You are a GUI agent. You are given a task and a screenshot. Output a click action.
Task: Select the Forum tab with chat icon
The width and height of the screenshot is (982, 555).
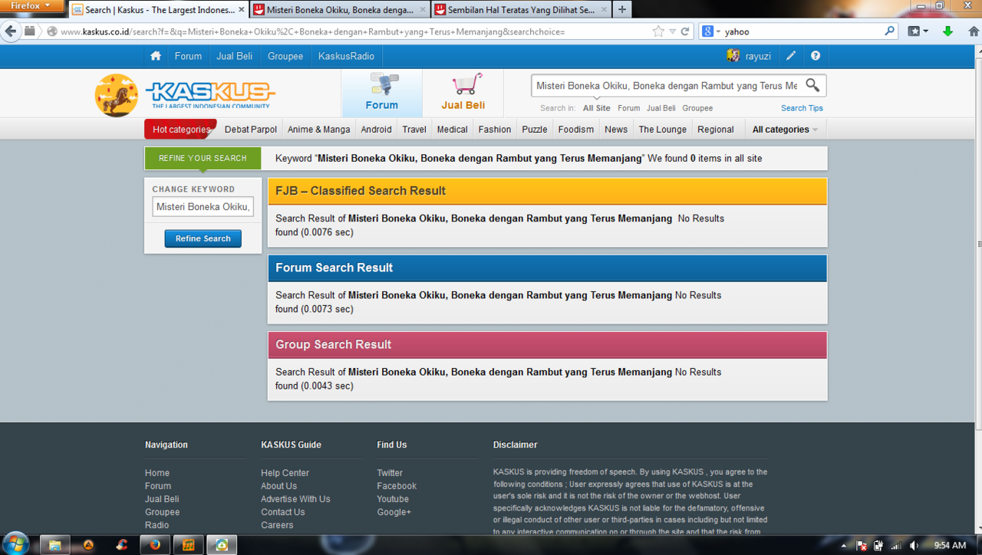tap(381, 93)
